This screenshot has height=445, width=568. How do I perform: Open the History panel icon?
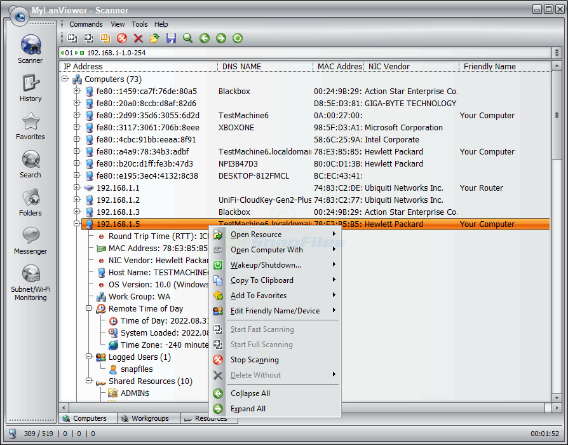coord(30,86)
